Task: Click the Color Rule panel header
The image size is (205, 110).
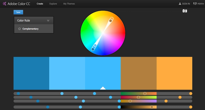Action: pos(34,21)
